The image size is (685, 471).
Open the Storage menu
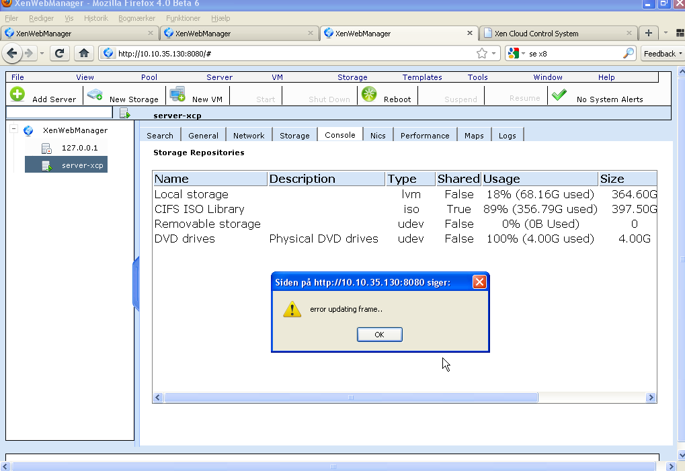pos(352,77)
